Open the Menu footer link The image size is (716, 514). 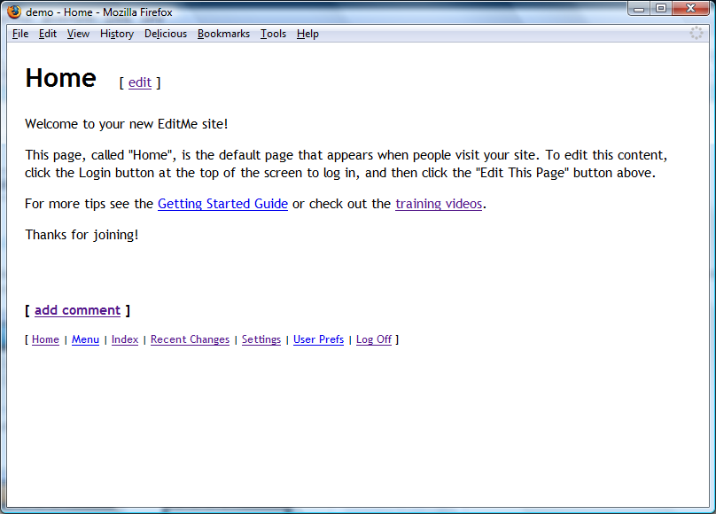pyautogui.click(x=85, y=339)
